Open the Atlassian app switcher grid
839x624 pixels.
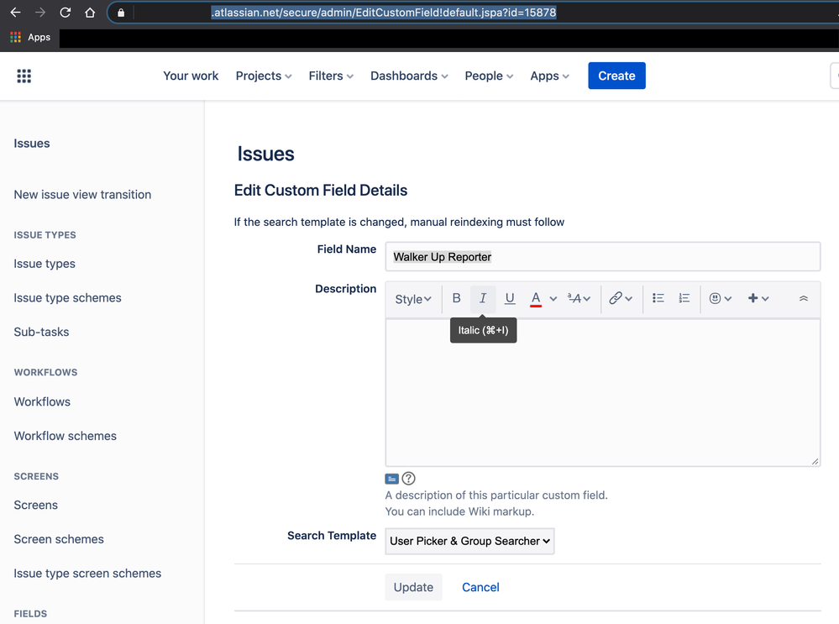click(24, 76)
